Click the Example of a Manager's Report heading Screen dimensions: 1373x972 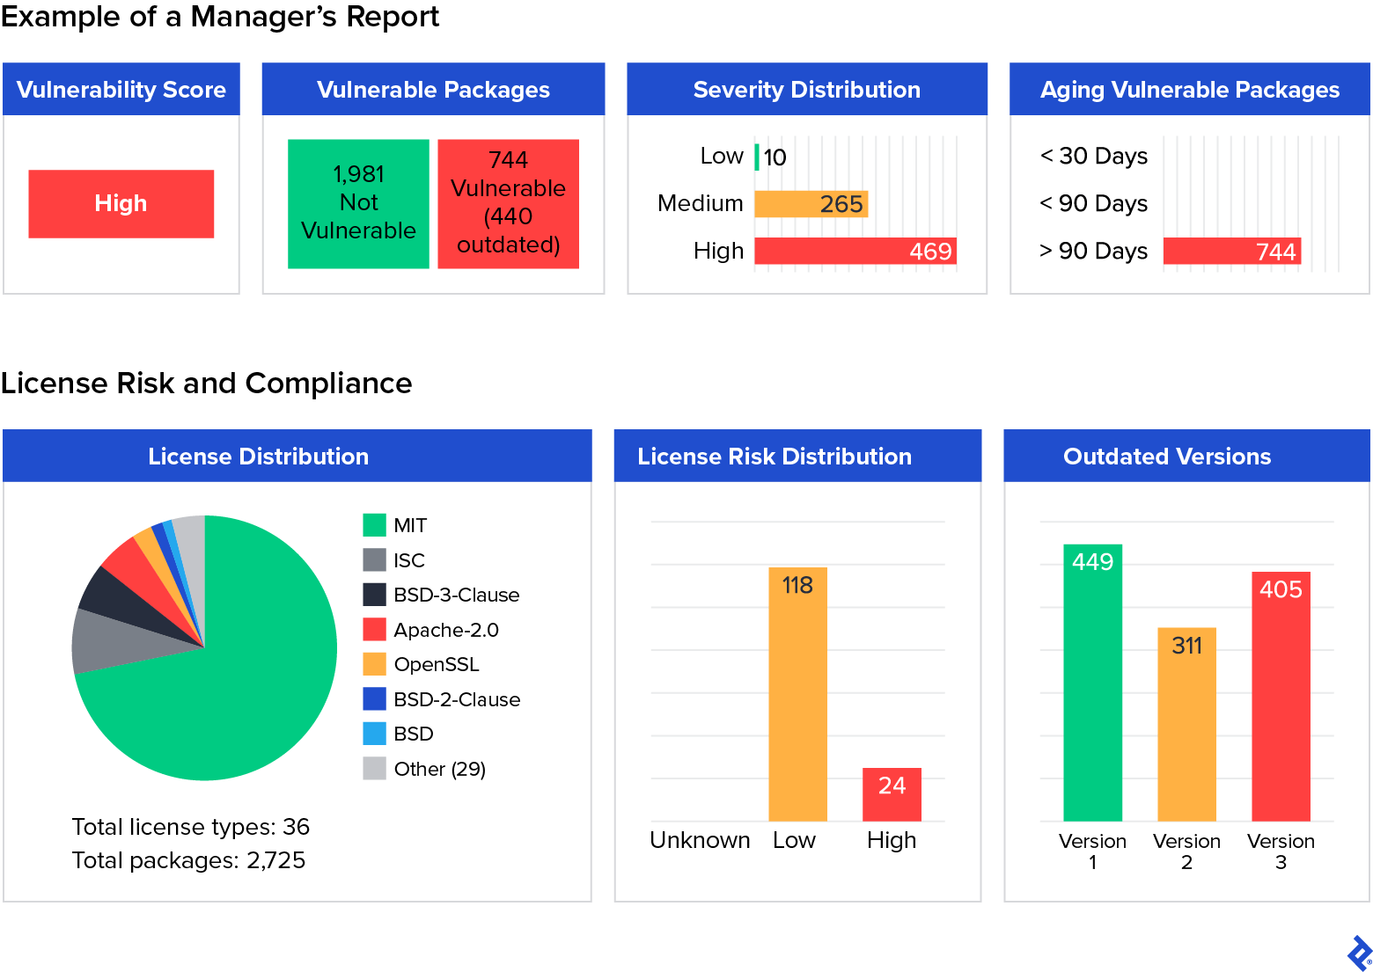(x=220, y=17)
